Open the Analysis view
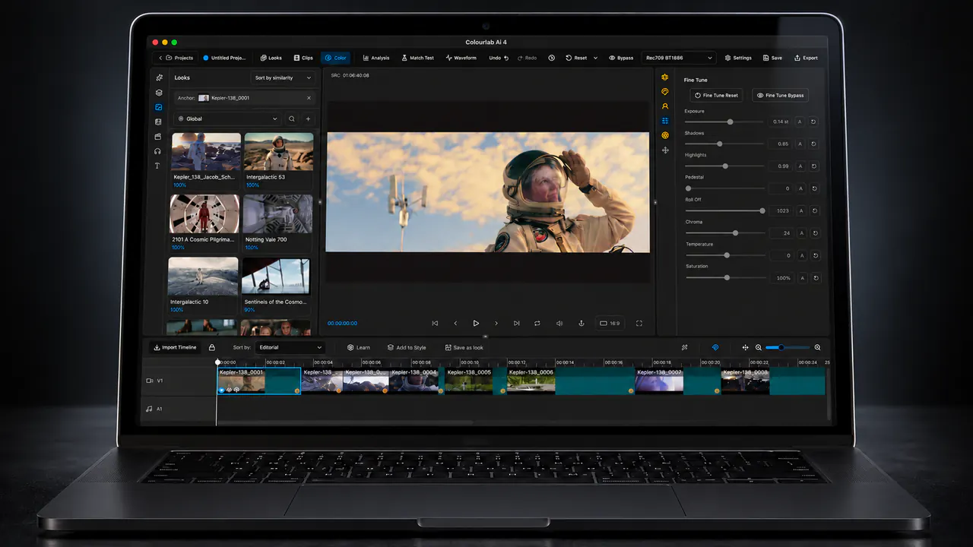 [376, 58]
